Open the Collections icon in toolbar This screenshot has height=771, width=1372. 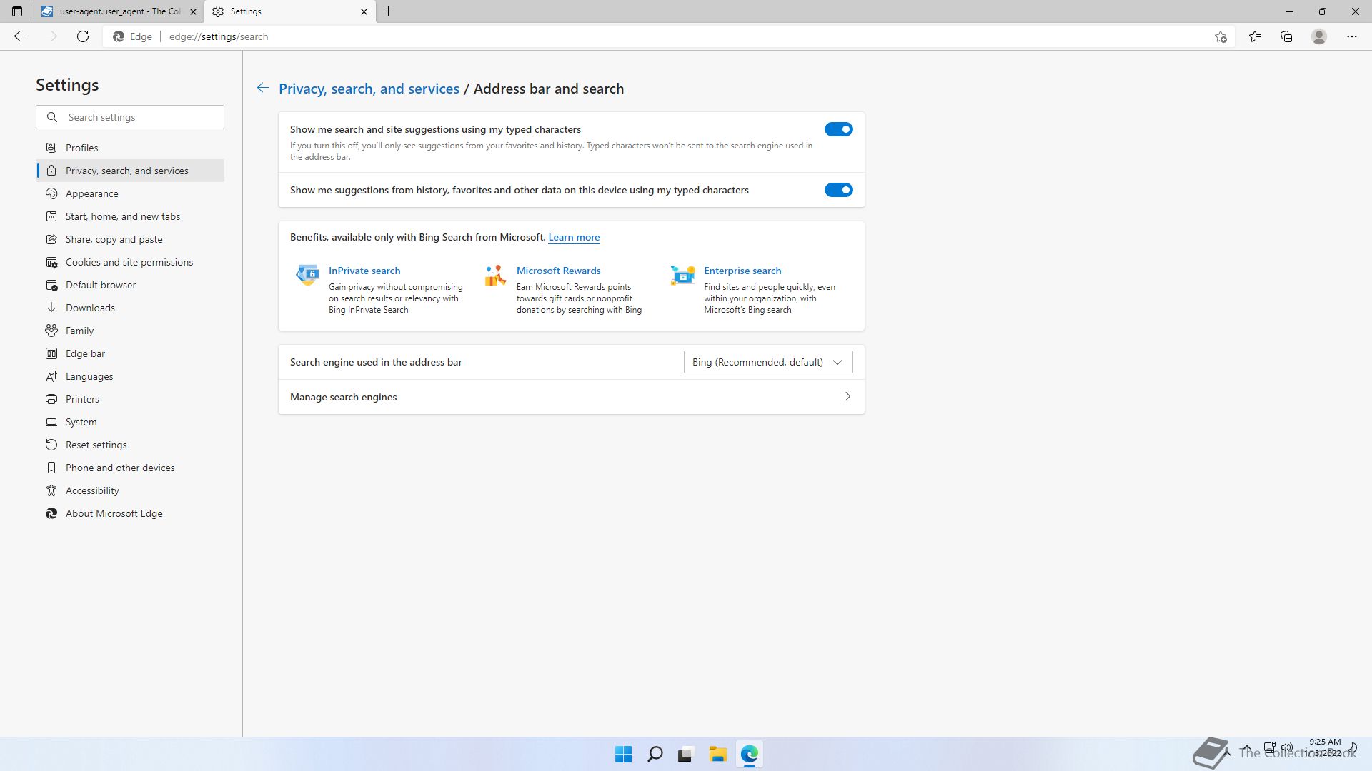(1286, 36)
